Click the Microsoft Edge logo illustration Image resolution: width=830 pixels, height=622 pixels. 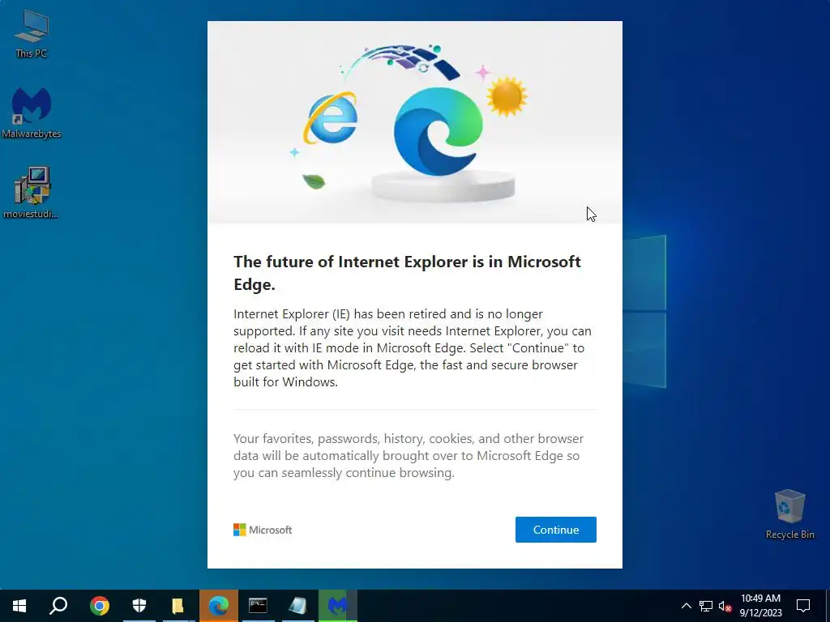[x=439, y=131]
